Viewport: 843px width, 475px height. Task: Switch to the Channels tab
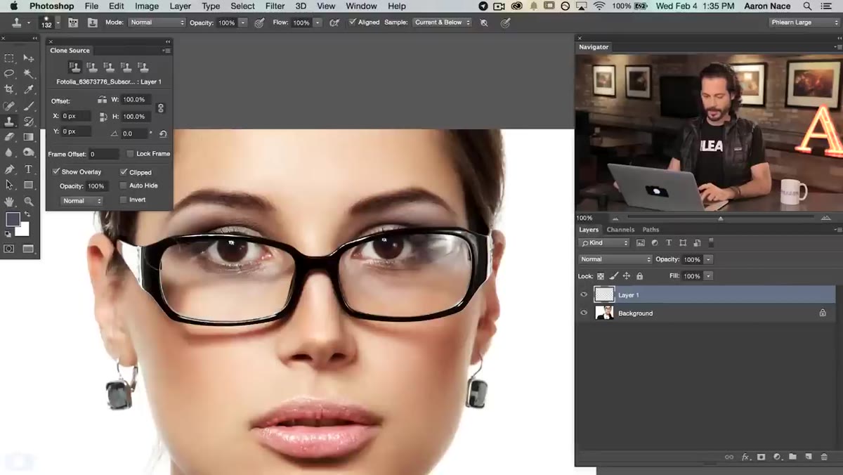tap(620, 230)
